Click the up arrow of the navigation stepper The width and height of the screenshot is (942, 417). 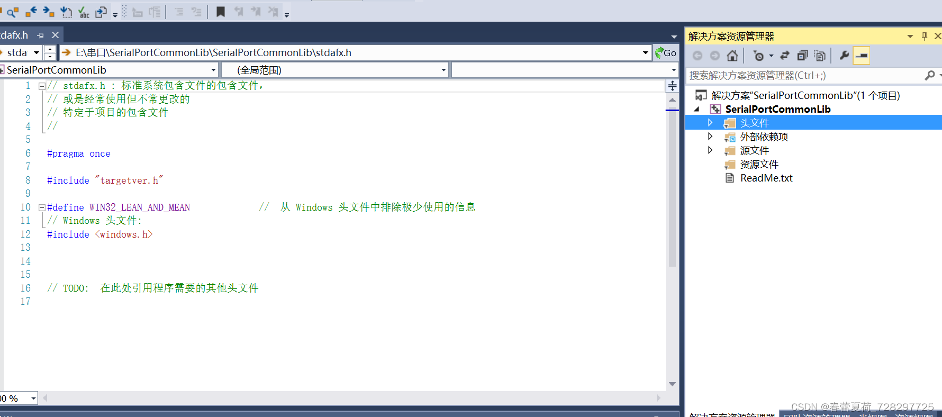point(50,49)
